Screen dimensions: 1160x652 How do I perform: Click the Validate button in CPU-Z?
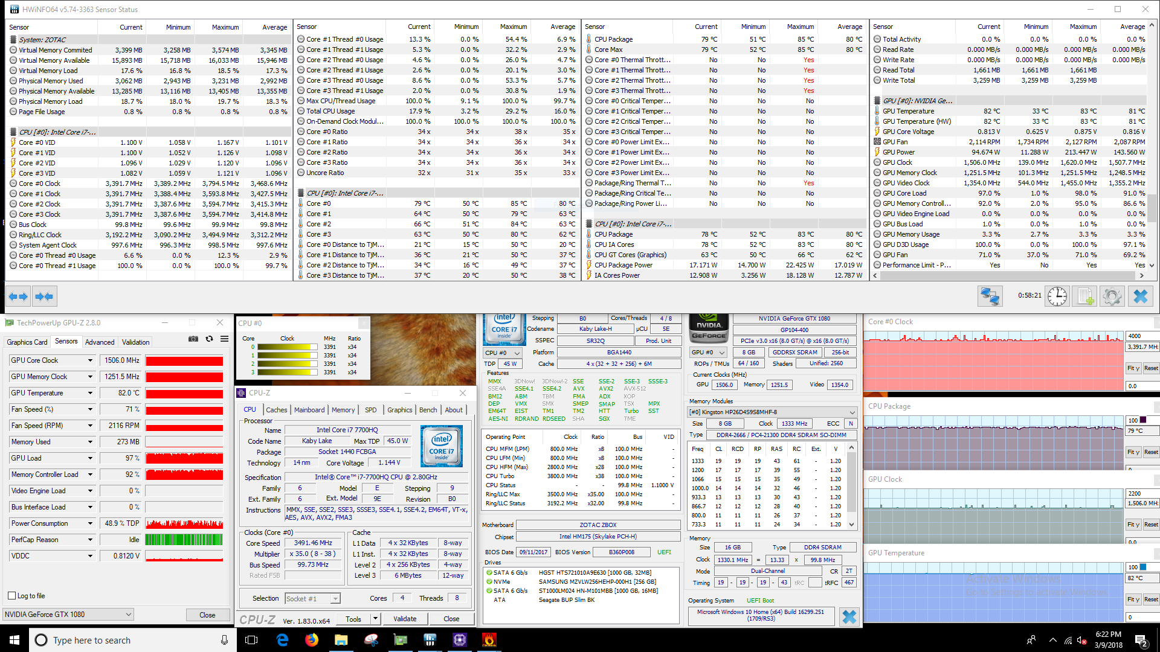point(404,619)
